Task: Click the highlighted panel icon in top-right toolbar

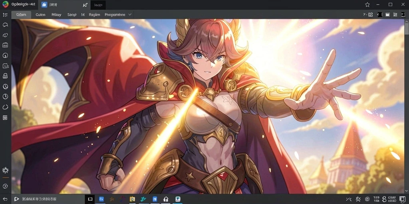Action: coord(387,15)
